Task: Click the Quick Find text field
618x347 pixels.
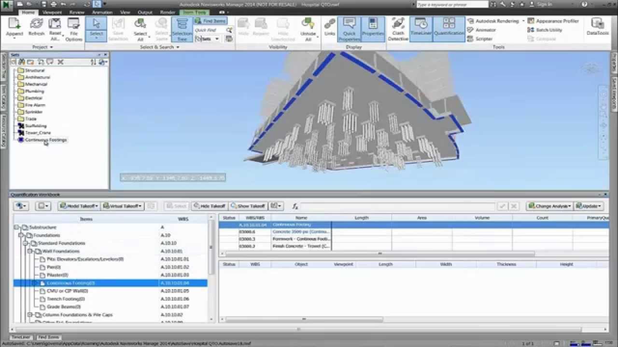Action: pos(209,30)
